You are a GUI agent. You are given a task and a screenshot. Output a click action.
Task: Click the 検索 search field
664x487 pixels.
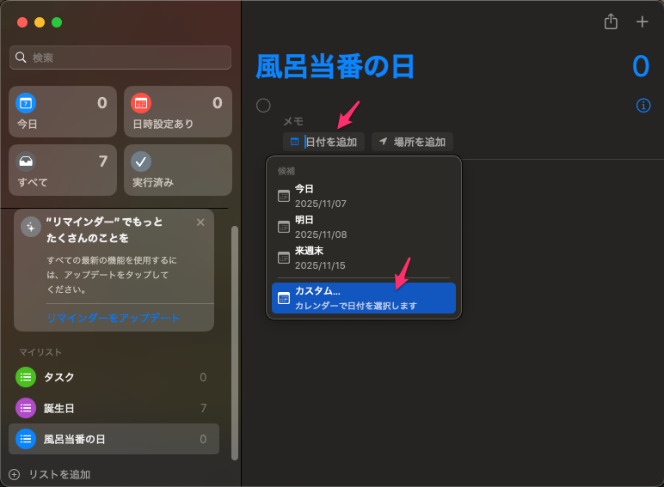120,58
